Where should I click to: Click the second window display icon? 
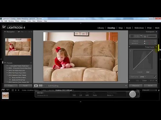tap(8, 90)
